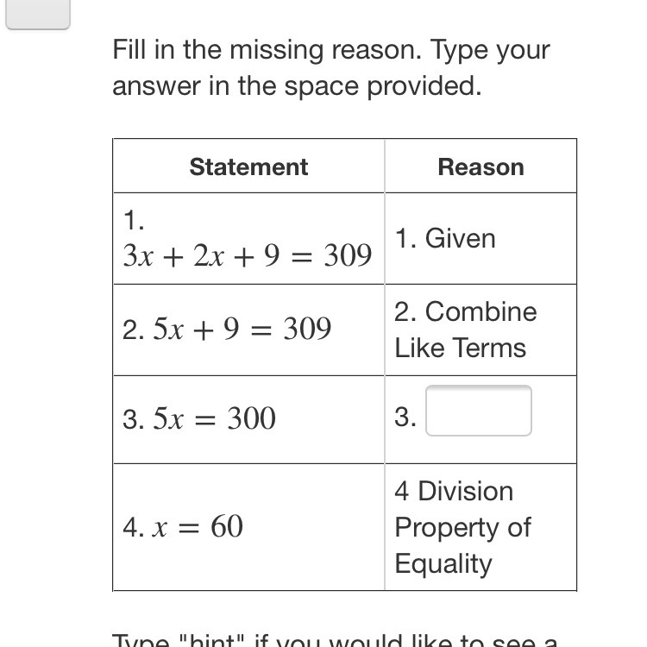
Task: Select the Reason column header
Action: 481,166
